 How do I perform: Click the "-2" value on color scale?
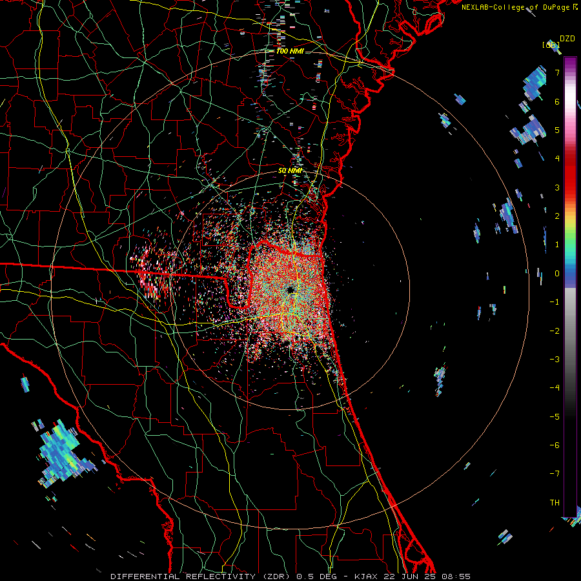(x=555, y=331)
